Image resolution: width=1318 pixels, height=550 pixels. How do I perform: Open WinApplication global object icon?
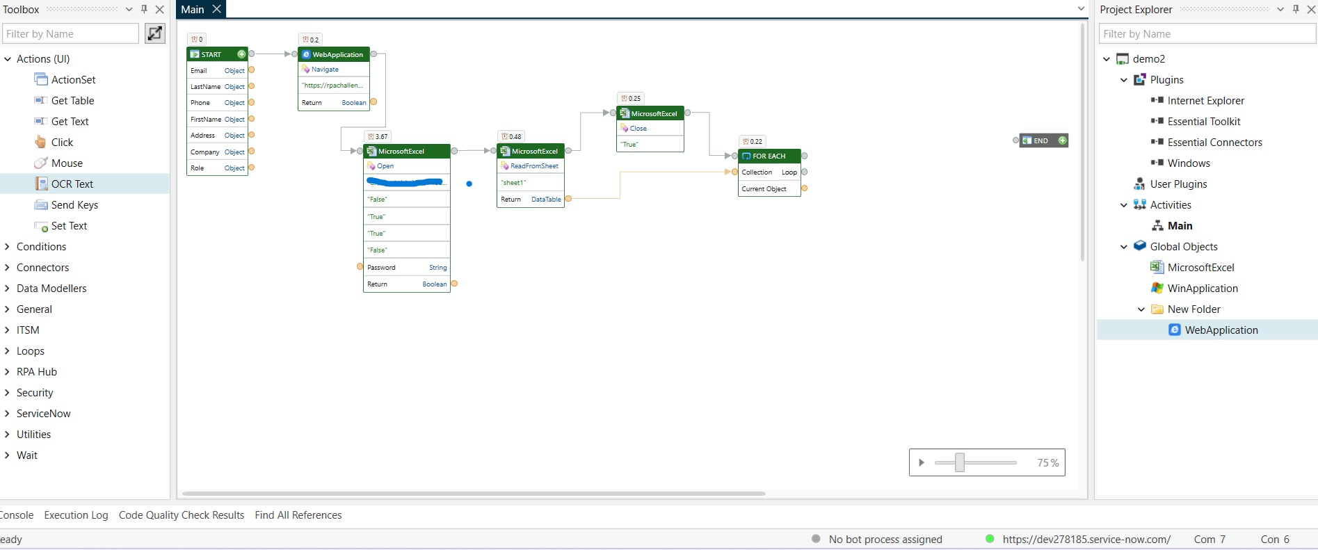1157,288
